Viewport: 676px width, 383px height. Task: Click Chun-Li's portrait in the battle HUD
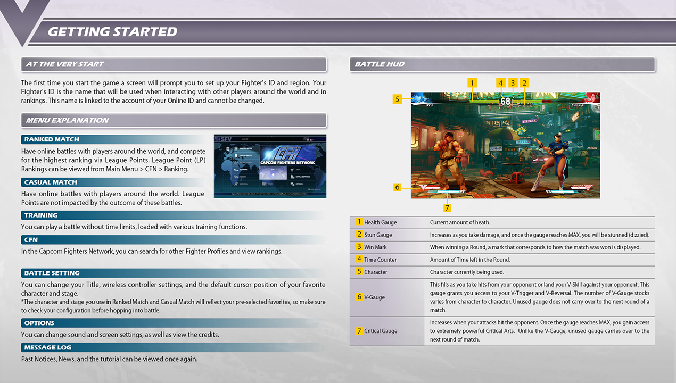coord(591,98)
